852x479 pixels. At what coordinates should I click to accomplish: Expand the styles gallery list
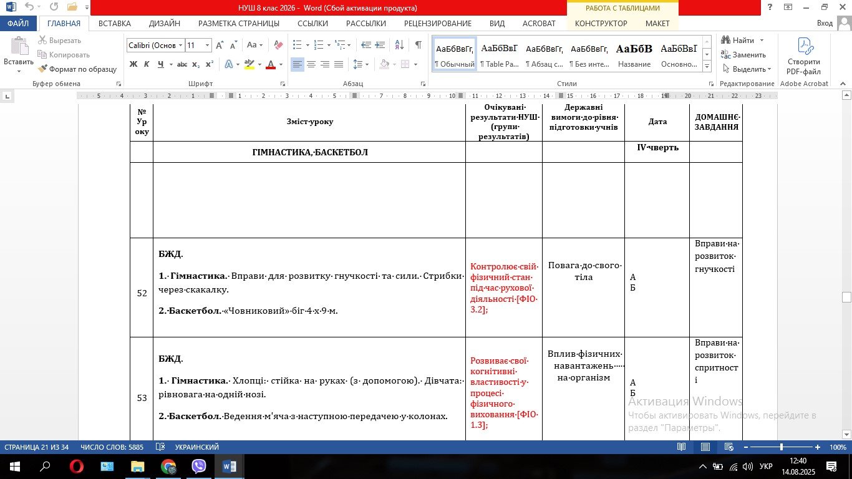pyautogui.click(x=707, y=66)
